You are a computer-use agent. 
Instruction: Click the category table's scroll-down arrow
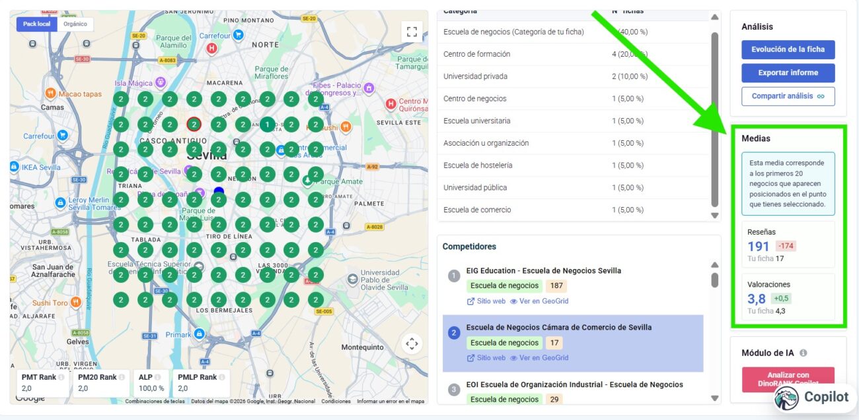[x=714, y=216]
